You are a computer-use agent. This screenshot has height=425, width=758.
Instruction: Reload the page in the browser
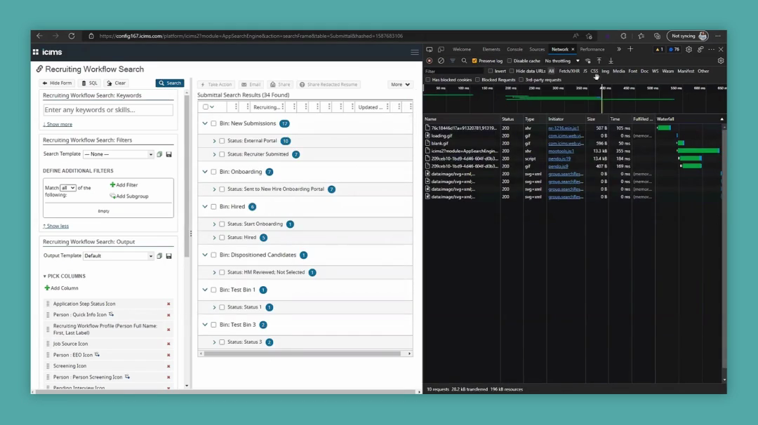click(72, 36)
